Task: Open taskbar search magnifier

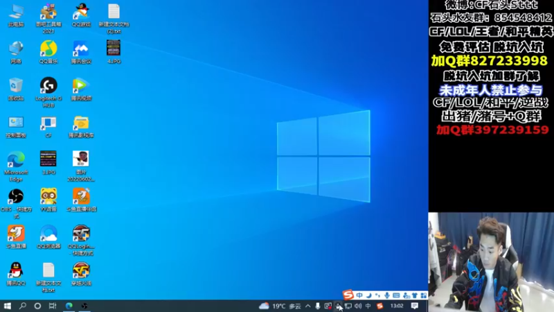Action: [x=23, y=306]
